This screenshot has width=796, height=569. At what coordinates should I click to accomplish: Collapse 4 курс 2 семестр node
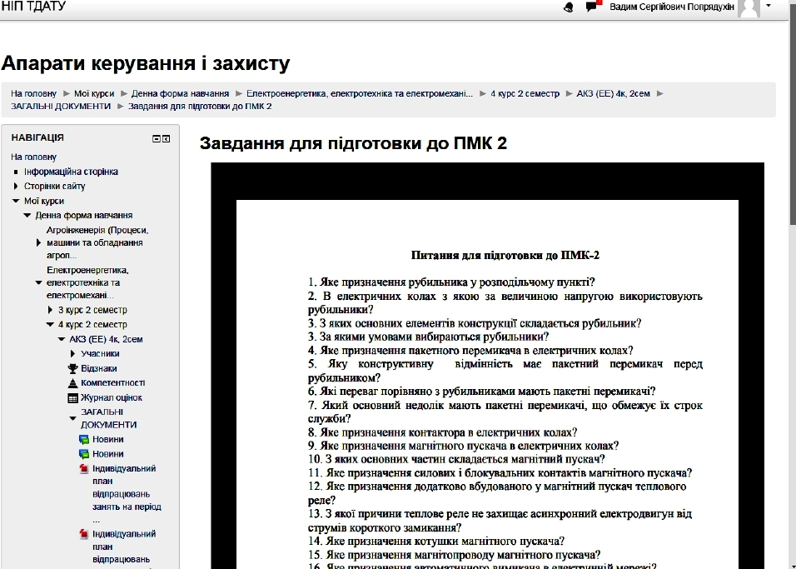point(50,325)
